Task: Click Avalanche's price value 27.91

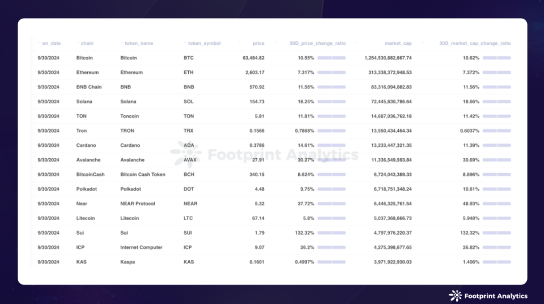Action: 258,160
